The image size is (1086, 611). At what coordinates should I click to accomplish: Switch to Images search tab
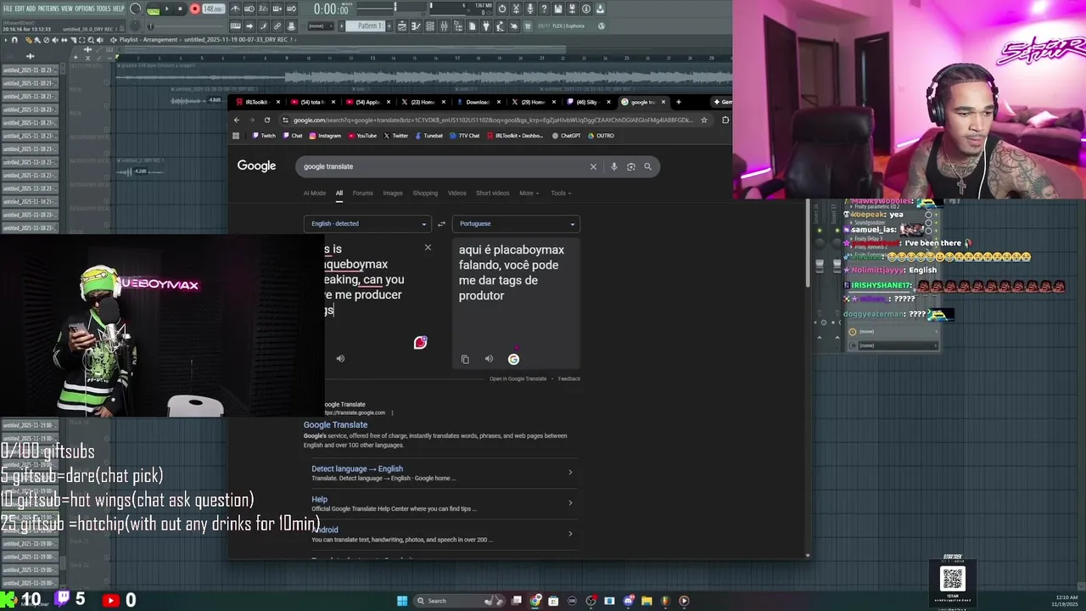pyautogui.click(x=393, y=193)
